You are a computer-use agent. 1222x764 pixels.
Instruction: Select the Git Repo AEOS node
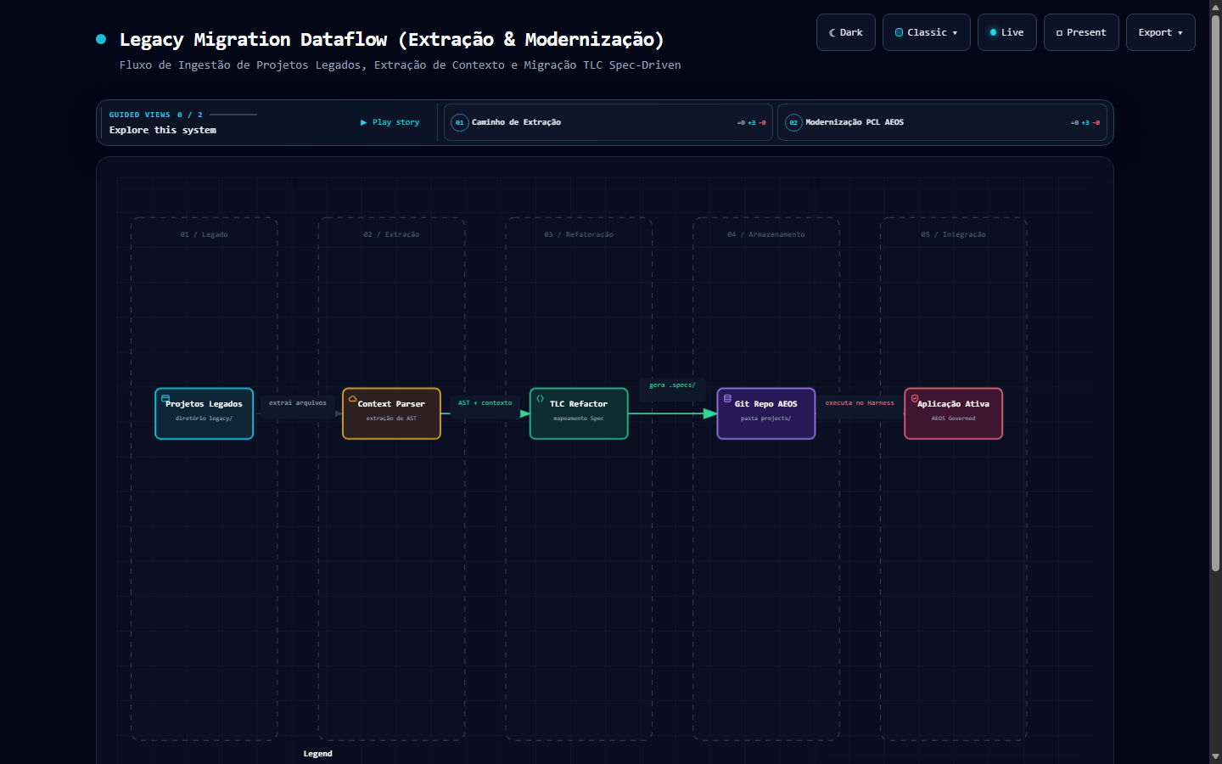(x=765, y=413)
